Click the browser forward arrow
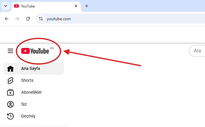The height and width of the screenshot is (127, 205). click(17, 19)
